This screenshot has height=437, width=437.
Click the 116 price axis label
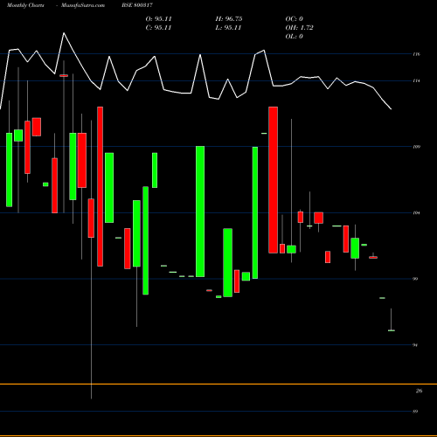coord(417,54)
